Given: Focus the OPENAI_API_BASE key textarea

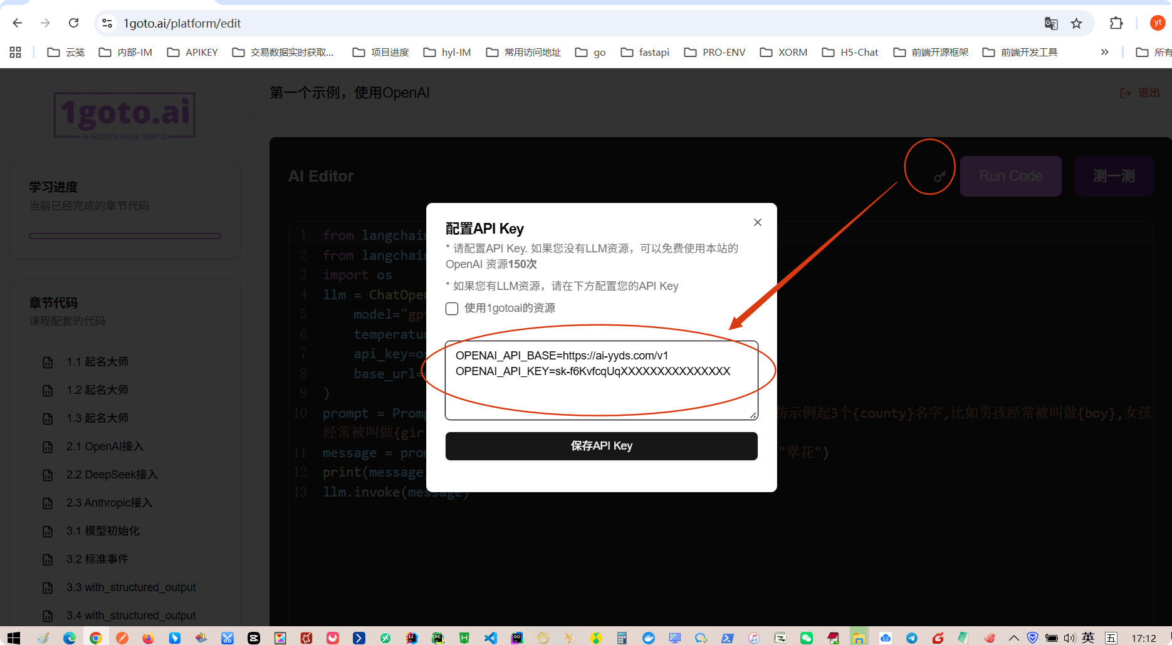Looking at the screenshot, I should pyautogui.click(x=602, y=380).
